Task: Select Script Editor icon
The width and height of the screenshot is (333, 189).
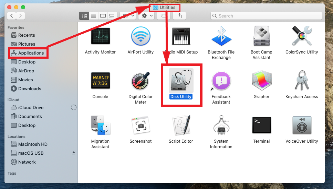Action: click(181, 125)
